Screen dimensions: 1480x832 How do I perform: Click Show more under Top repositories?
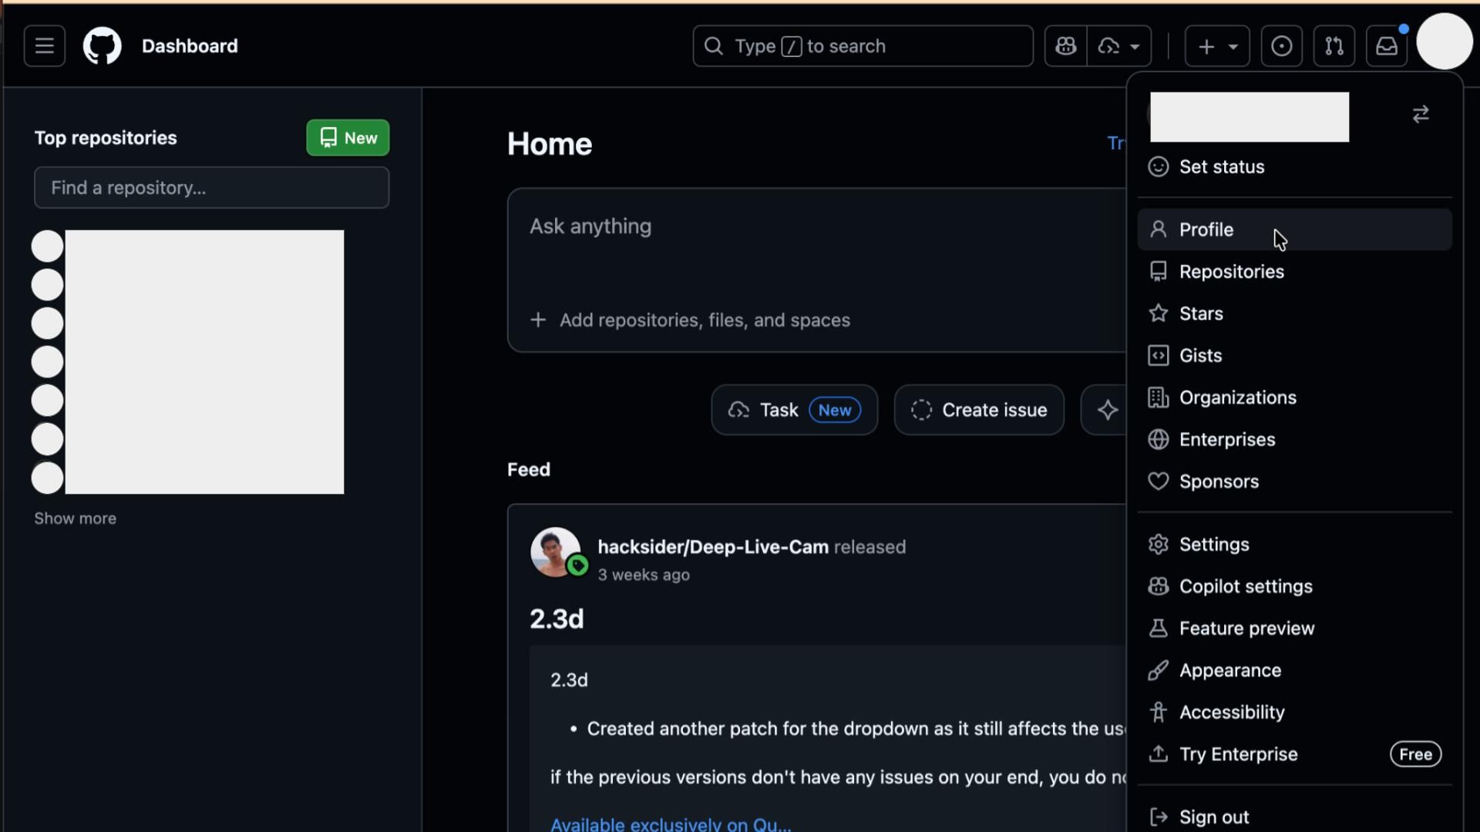pos(75,518)
